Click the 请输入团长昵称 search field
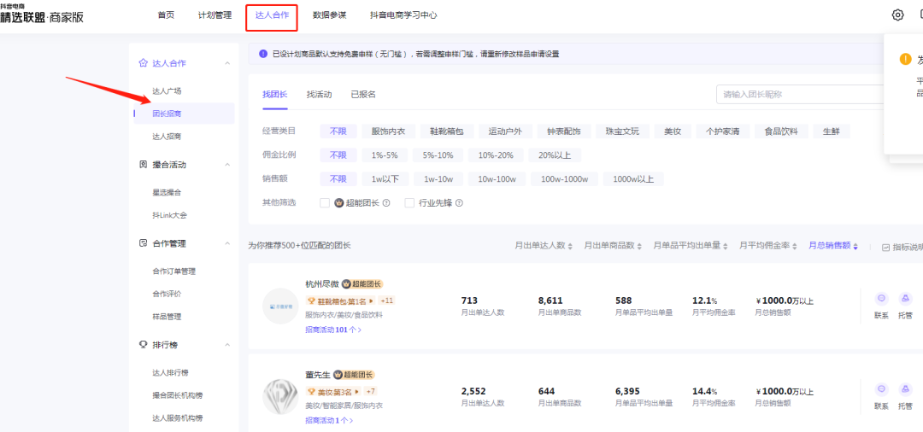The height and width of the screenshot is (432, 923). click(799, 94)
